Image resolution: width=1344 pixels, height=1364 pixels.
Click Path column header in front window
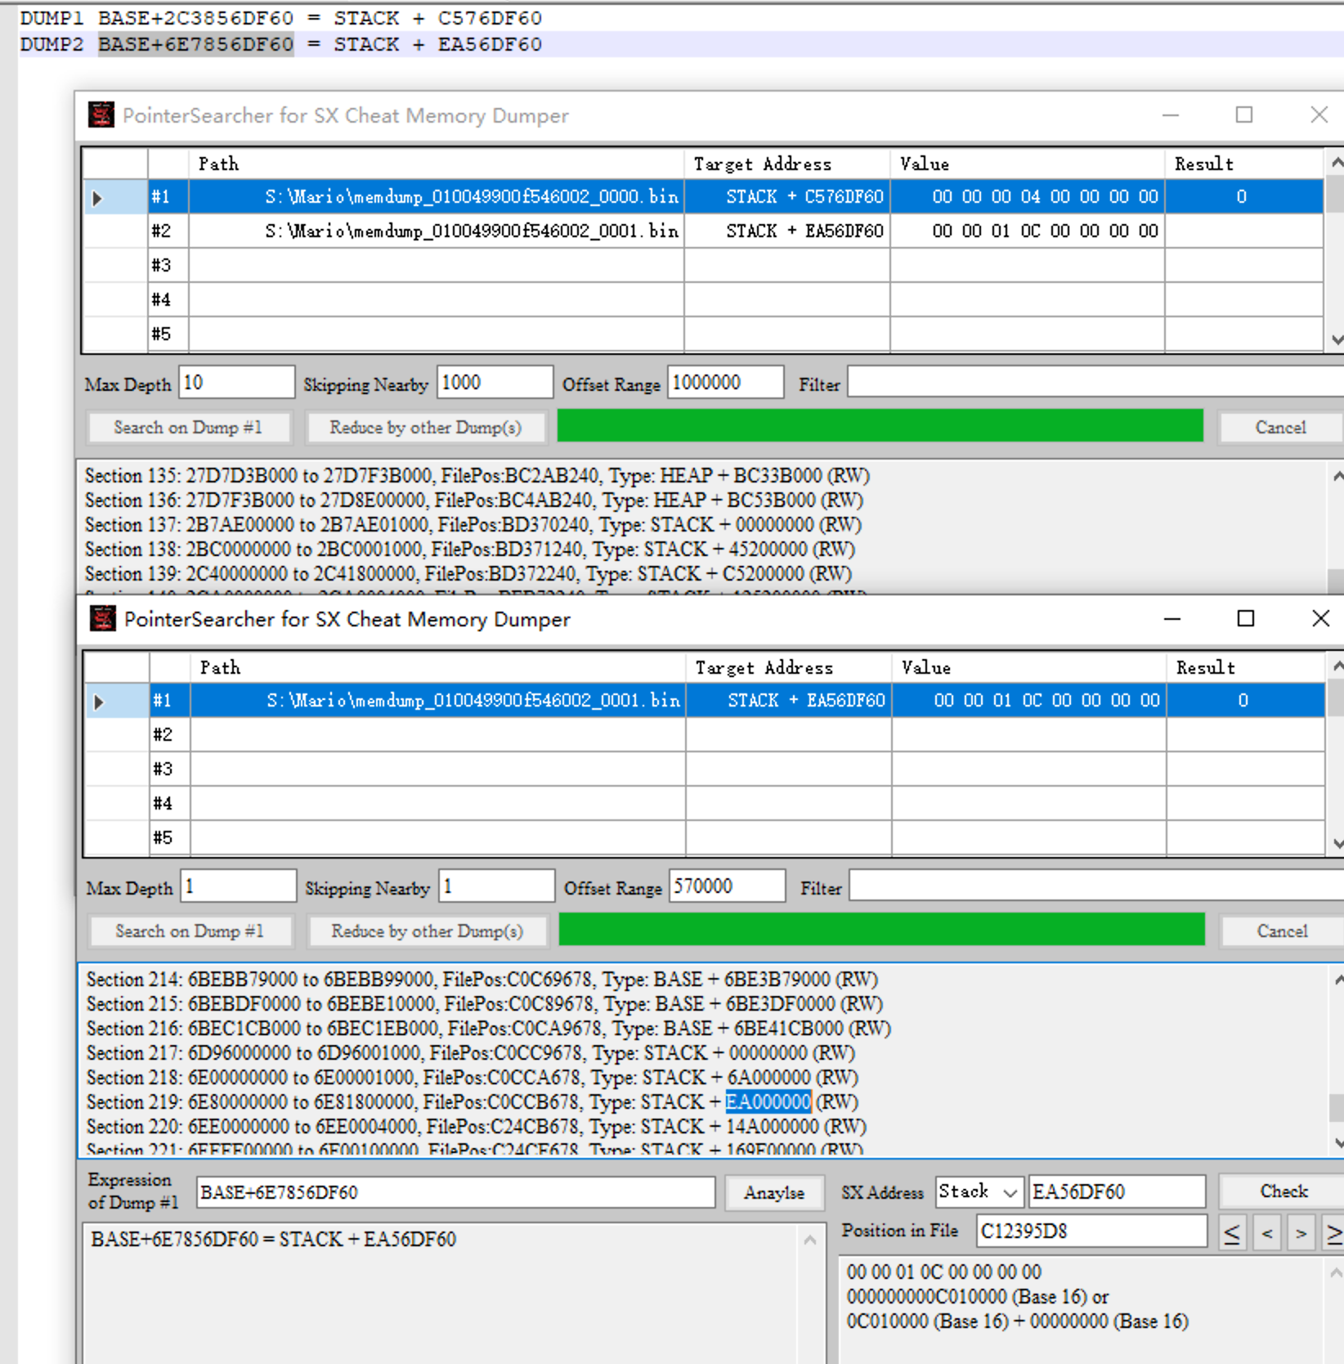click(x=438, y=667)
